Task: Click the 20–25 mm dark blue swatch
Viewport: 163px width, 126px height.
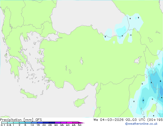Action: [x=46, y=123]
